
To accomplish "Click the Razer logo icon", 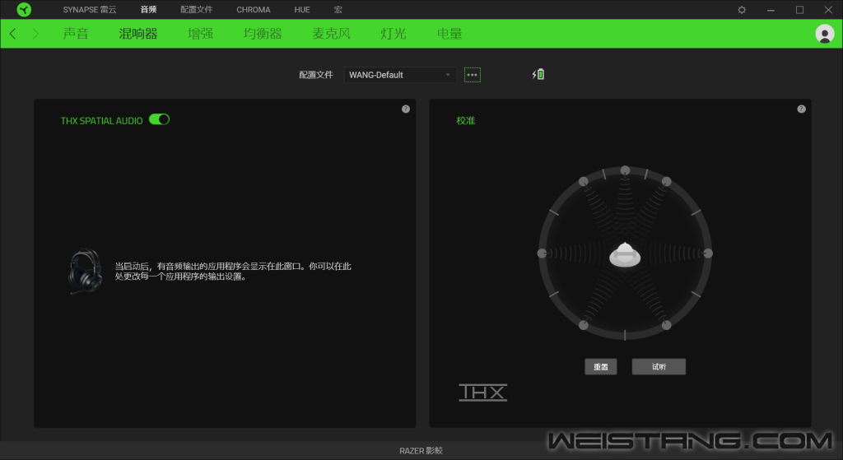I will pos(24,9).
